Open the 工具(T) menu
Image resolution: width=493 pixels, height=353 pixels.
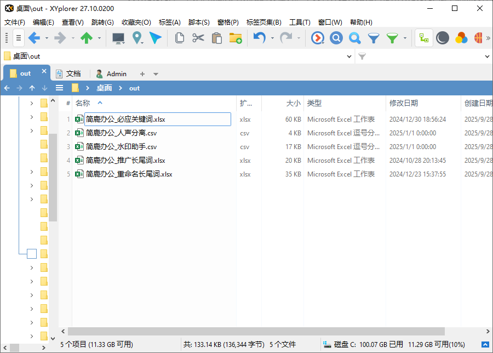tap(300, 22)
